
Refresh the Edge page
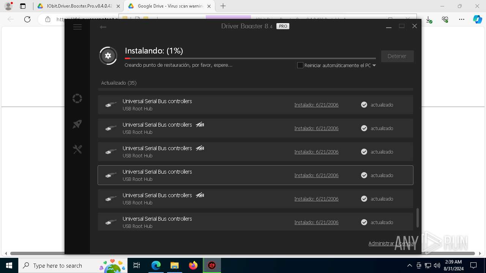[x=27, y=19]
